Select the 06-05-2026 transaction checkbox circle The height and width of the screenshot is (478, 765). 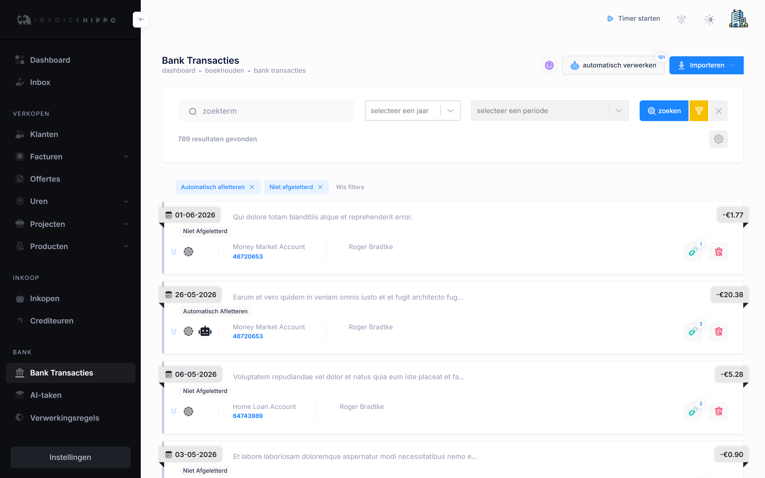[x=188, y=411]
